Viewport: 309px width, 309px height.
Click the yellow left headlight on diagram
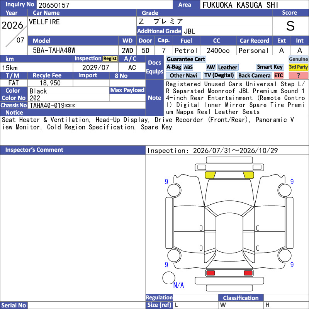point(210,175)
